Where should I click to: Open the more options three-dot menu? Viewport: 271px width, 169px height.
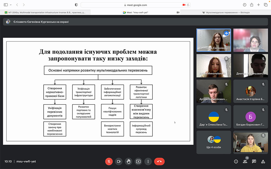[148, 161]
